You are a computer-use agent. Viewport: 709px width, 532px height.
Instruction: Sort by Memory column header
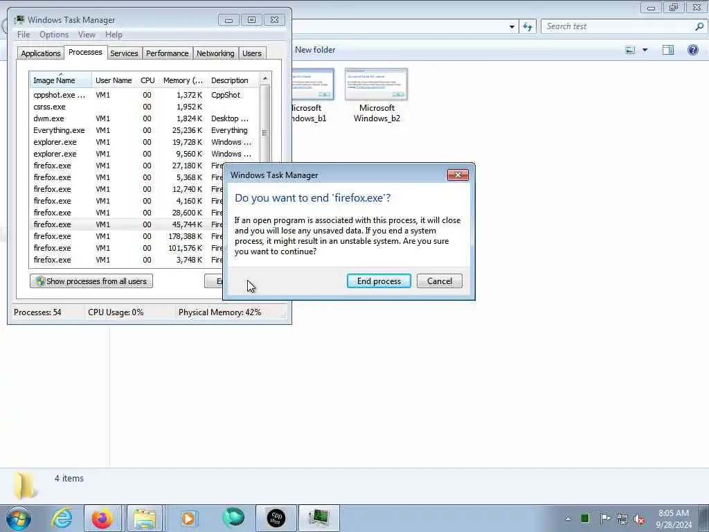(x=183, y=80)
